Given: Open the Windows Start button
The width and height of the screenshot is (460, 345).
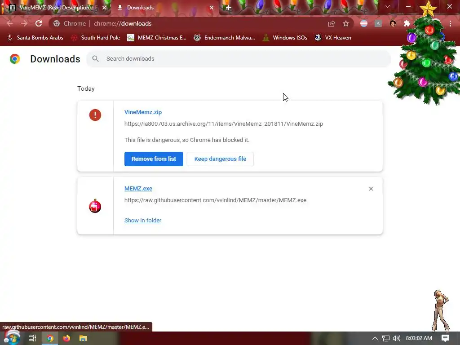Looking at the screenshot, I should click(12, 338).
